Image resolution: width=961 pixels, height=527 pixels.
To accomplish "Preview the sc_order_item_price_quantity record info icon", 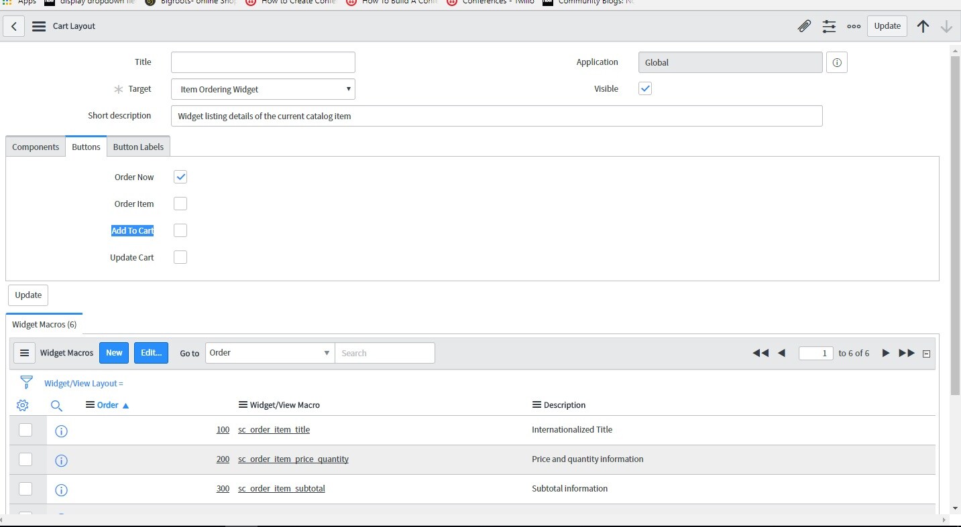I will (61, 460).
